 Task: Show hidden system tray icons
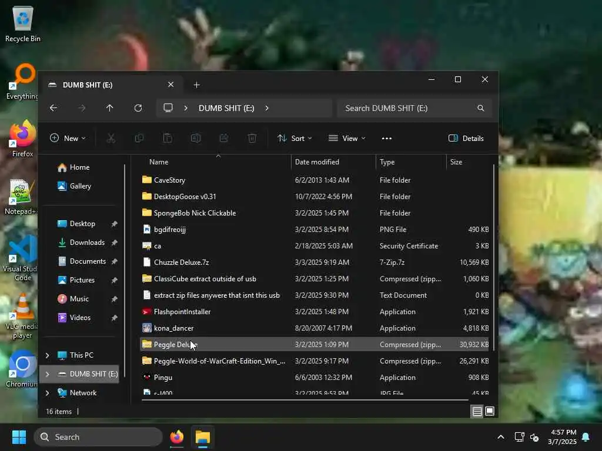pos(501,437)
